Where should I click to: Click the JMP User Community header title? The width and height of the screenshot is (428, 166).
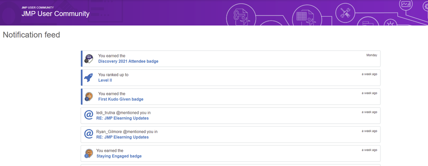pyautogui.click(x=55, y=14)
